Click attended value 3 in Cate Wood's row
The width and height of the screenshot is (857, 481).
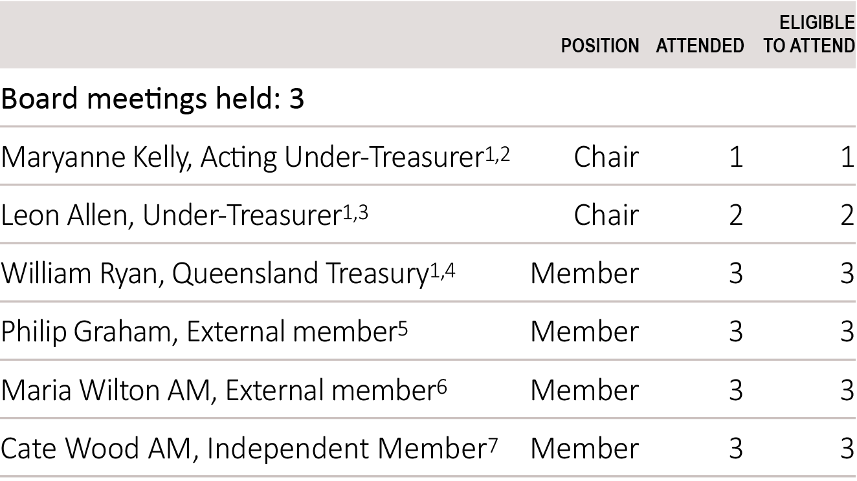tap(736, 448)
